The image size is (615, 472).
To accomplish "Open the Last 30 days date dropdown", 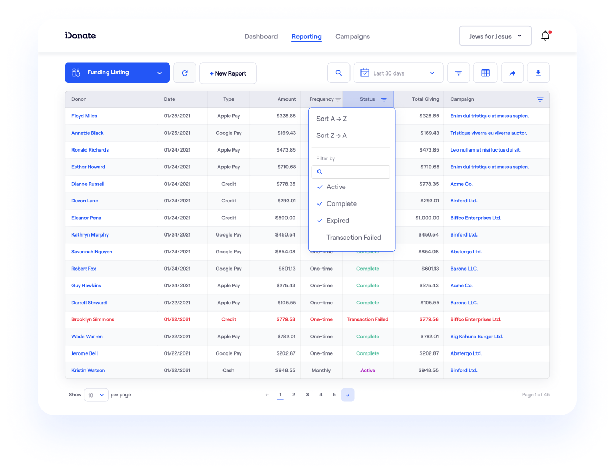I will pos(398,73).
